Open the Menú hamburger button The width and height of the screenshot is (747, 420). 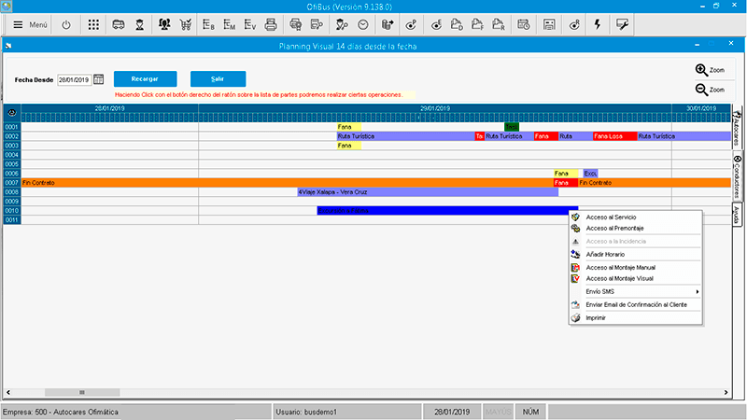[x=30, y=24]
